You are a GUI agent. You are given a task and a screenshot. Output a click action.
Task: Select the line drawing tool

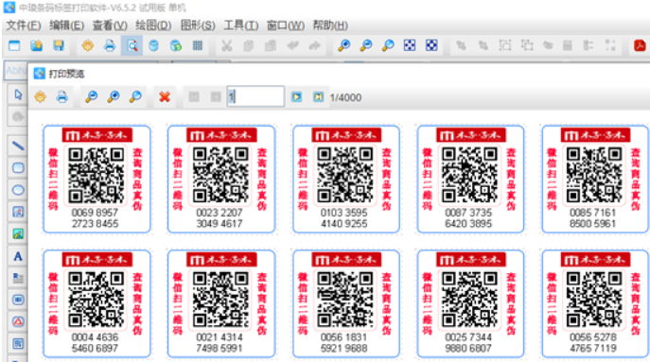pyautogui.click(x=18, y=146)
